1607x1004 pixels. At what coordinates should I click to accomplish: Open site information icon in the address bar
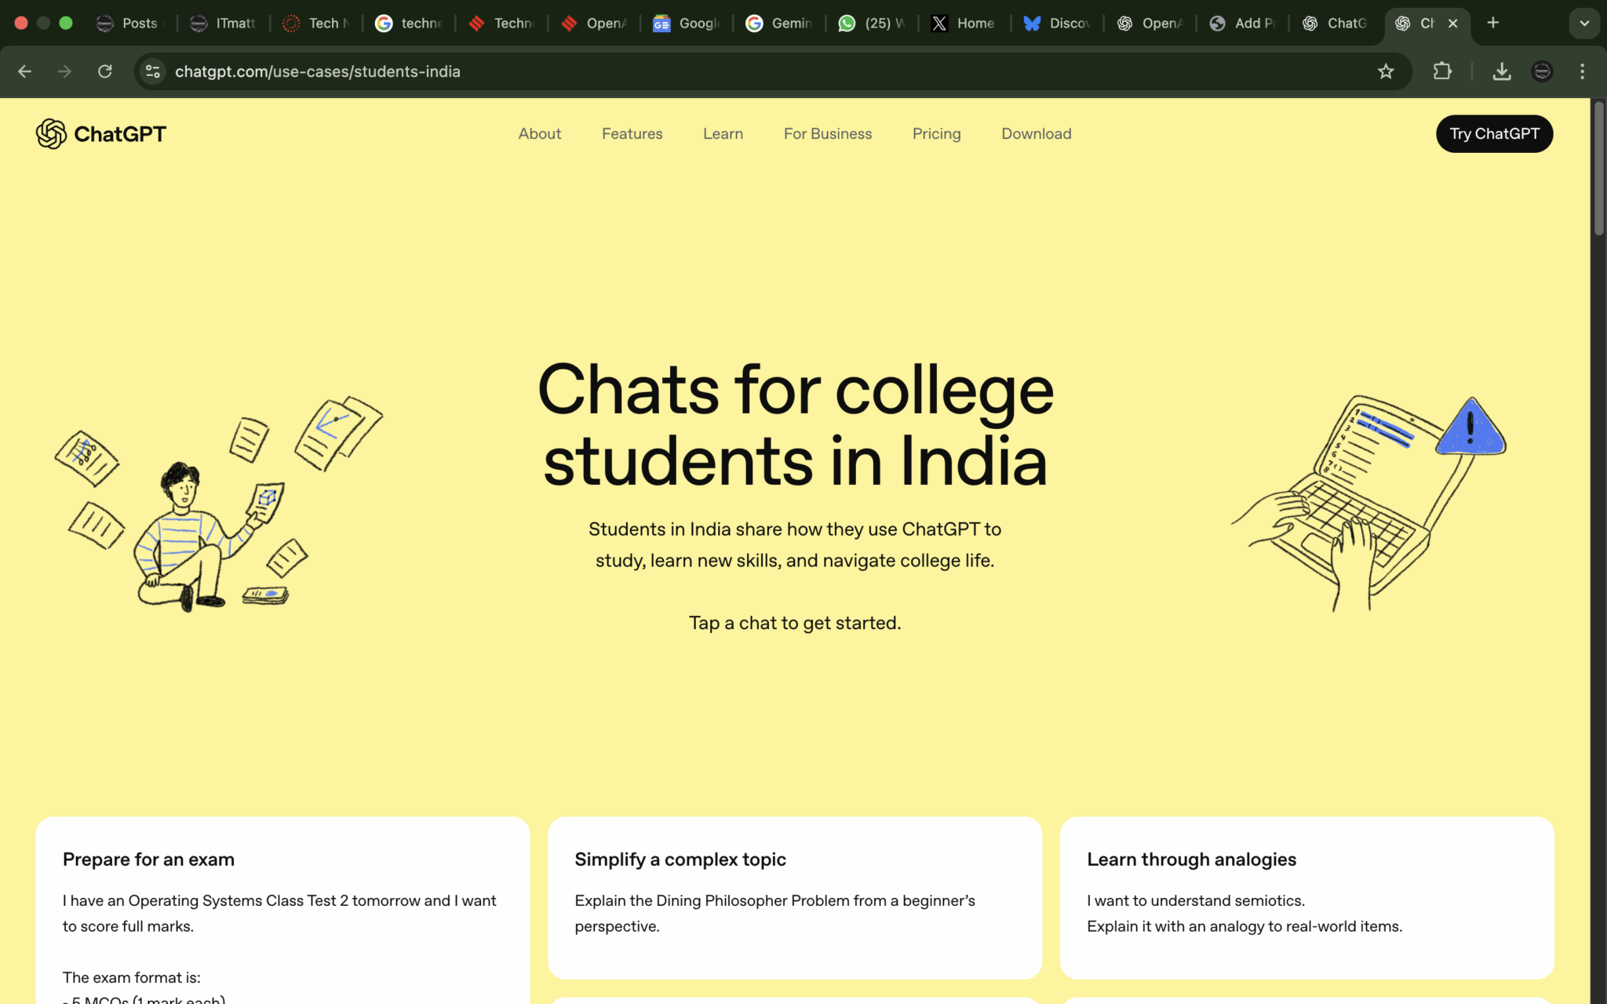[153, 71]
